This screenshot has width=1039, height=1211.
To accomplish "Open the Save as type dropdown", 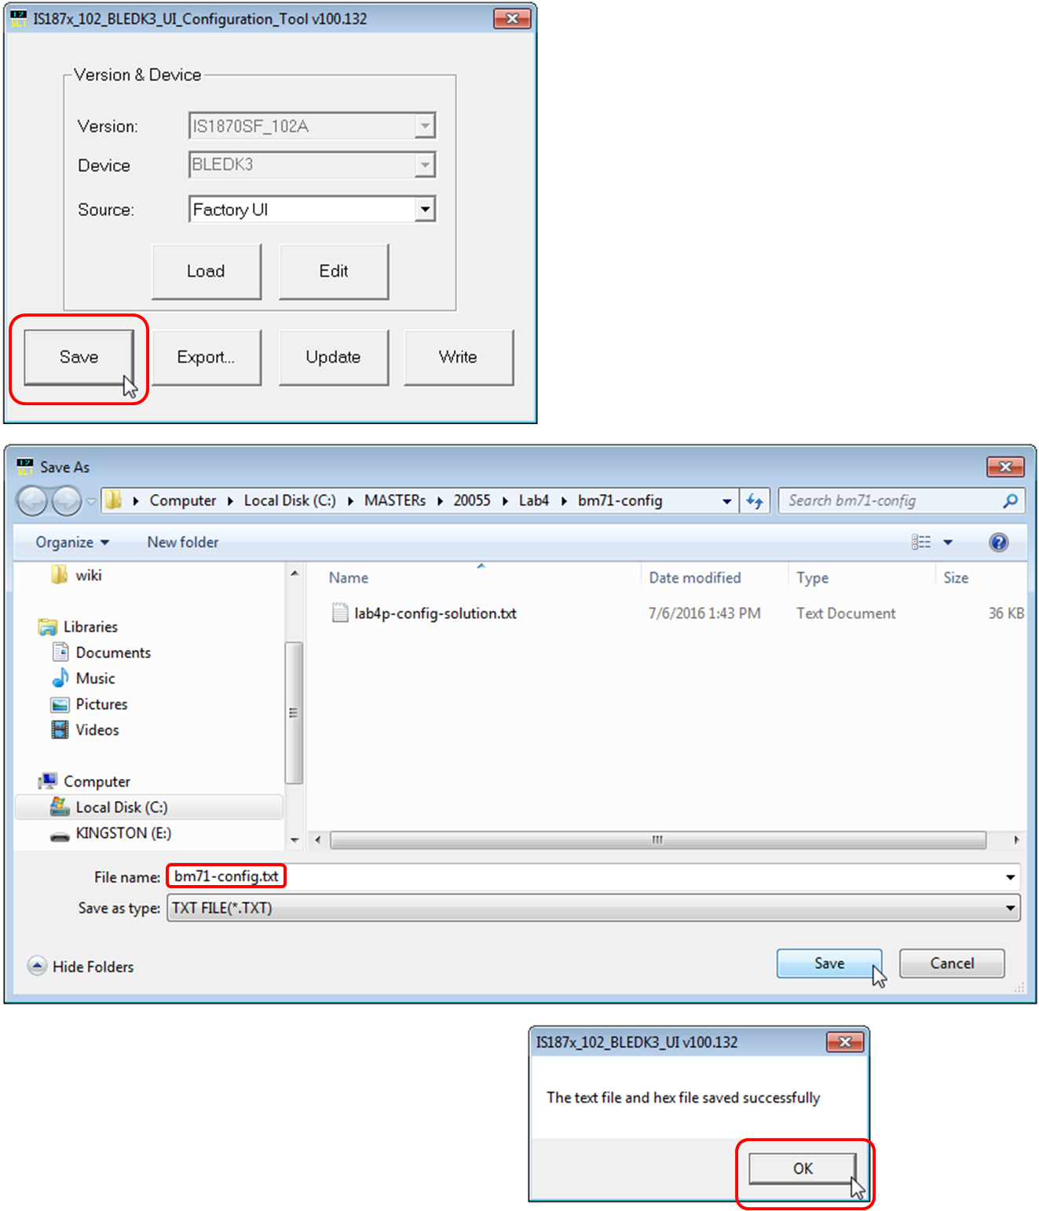I will 1009,908.
